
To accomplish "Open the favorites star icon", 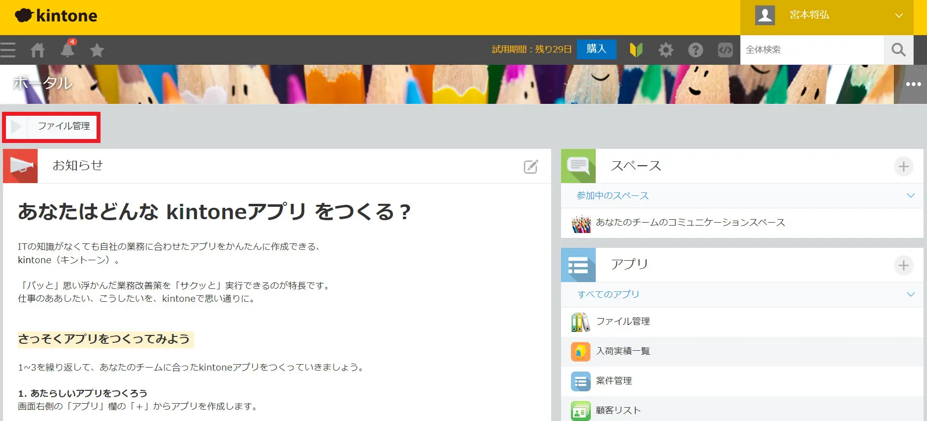I will (97, 50).
